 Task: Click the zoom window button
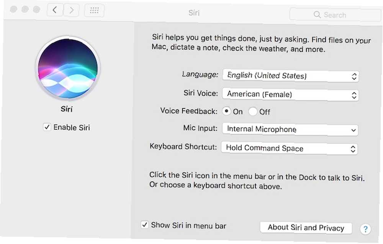(36, 10)
